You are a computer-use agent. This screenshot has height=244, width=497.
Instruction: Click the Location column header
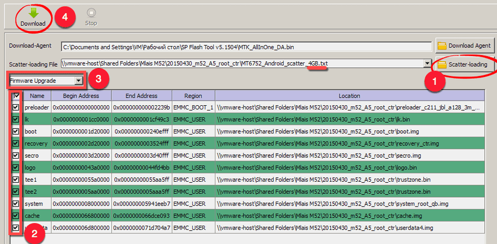pos(350,95)
